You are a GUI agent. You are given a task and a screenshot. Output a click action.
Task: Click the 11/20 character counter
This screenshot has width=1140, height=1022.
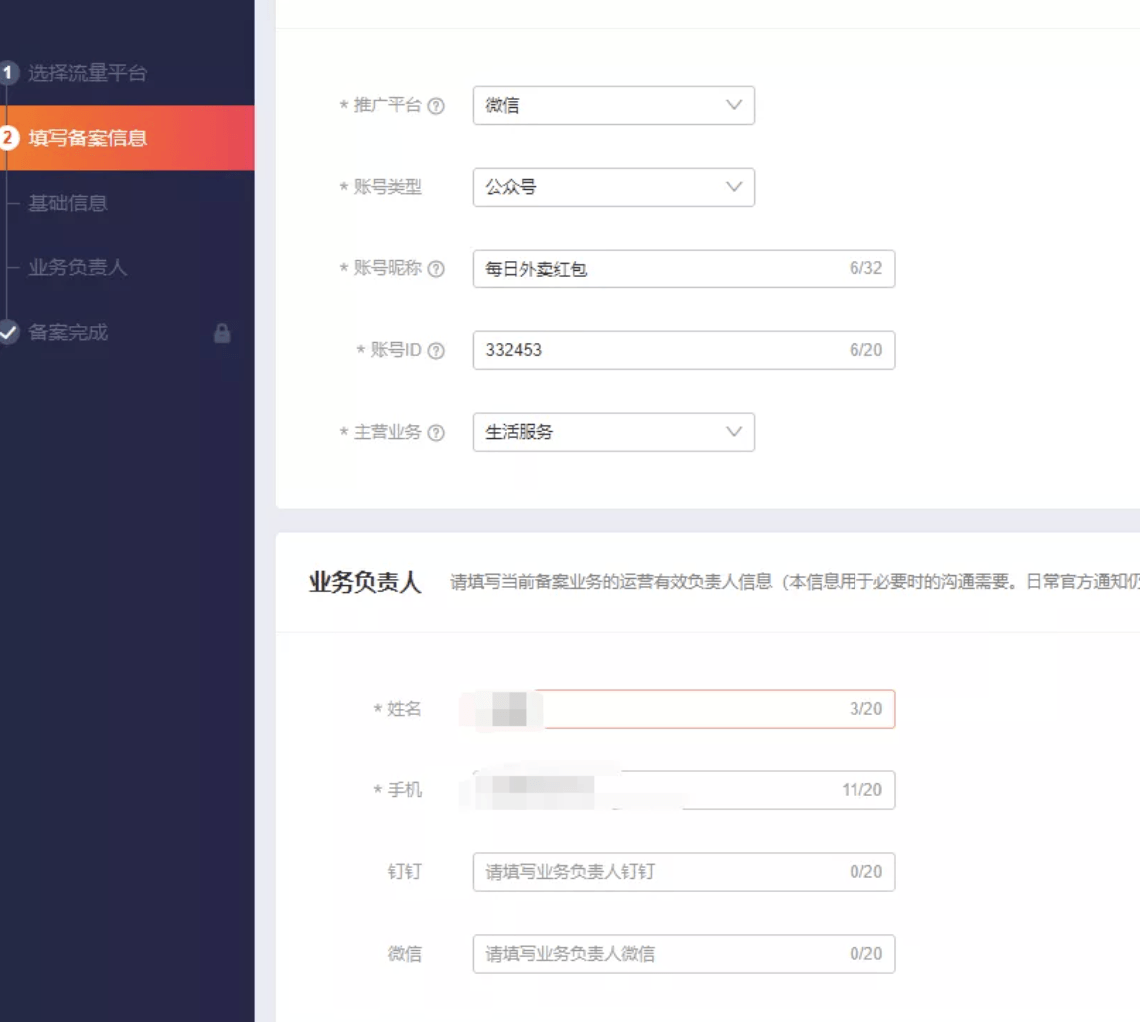pos(862,790)
